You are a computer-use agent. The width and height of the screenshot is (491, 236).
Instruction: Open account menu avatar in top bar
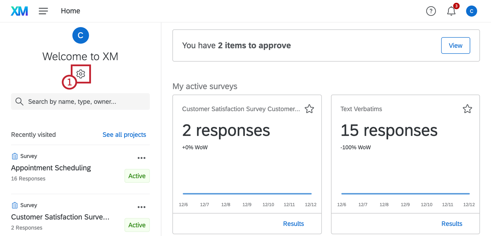pyautogui.click(x=471, y=11)
